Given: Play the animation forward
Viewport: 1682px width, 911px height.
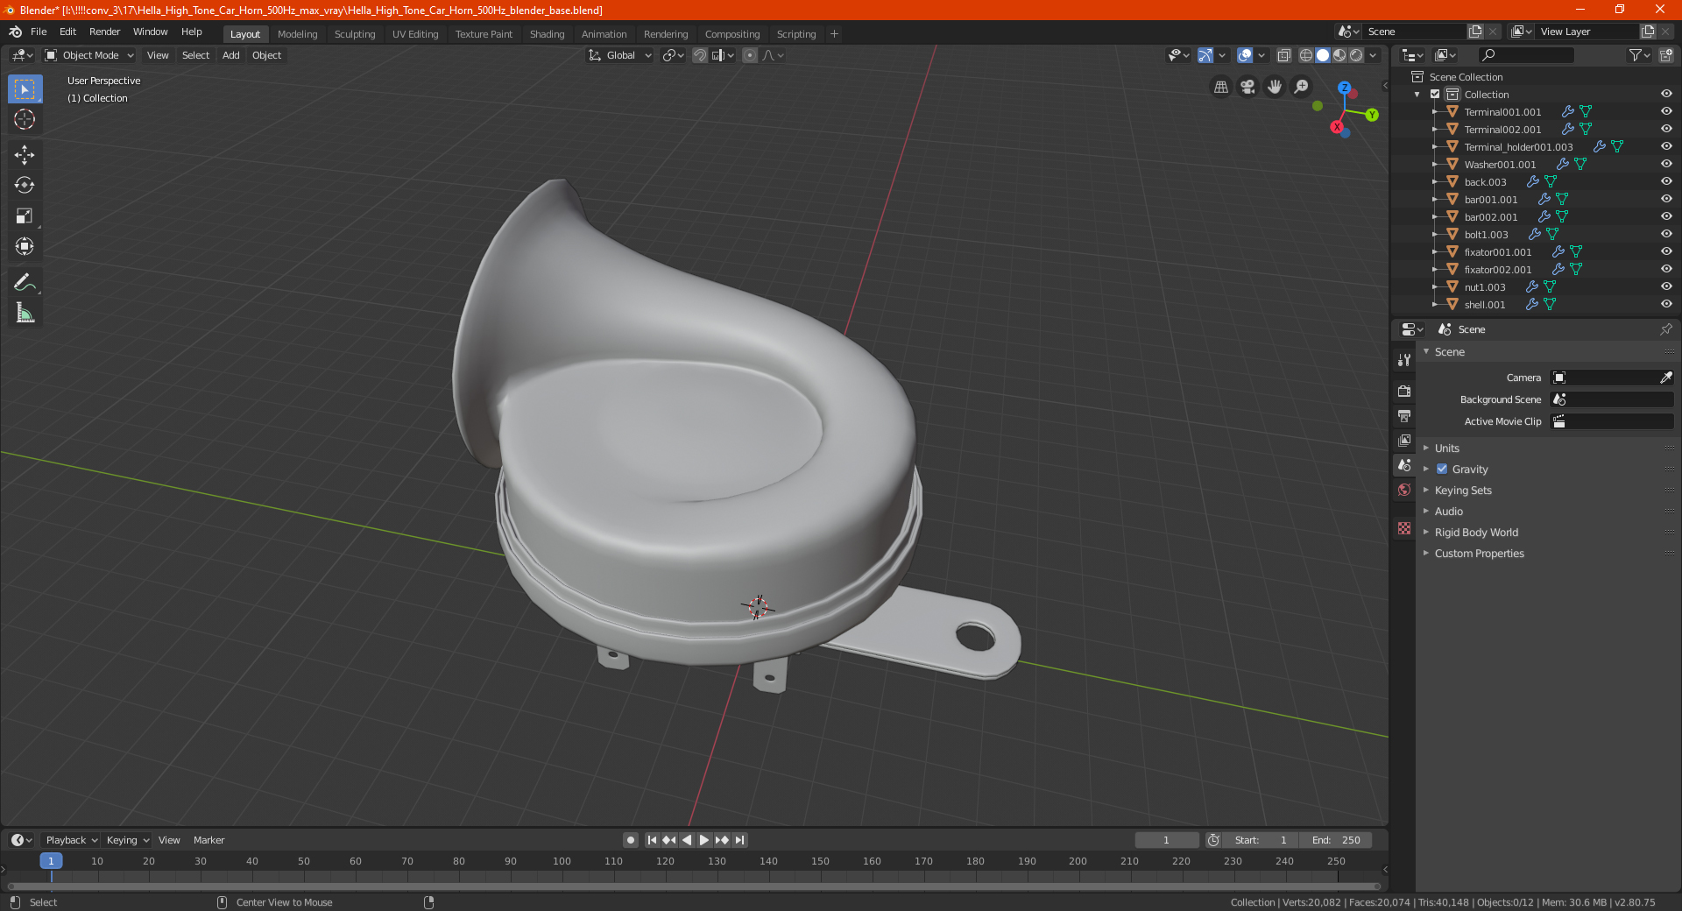Looking at the screenshot, I should (x=703, y=840).
